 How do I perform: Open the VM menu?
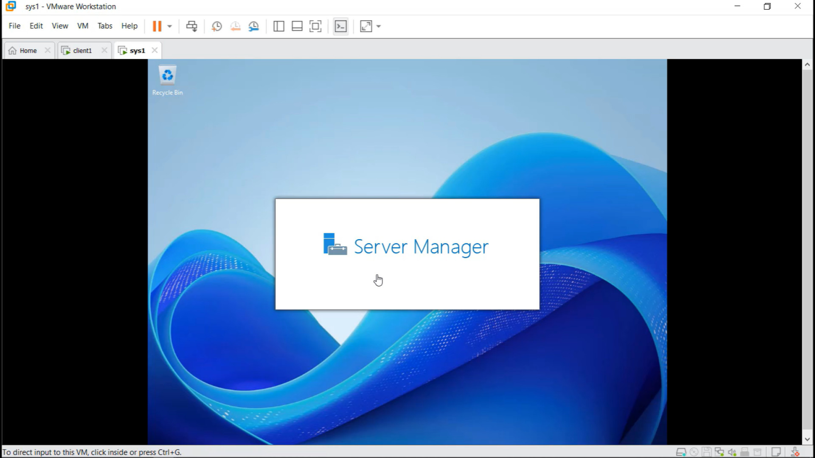83,26
